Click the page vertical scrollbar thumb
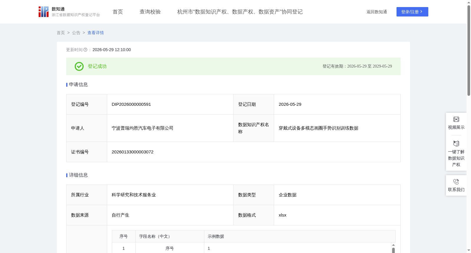This screenshot has height=253, width=471. [x=469, y=50]
